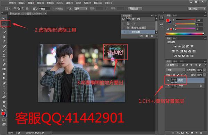
Task: Select the Quick Selection tool
Action: [x=4, y=32]
